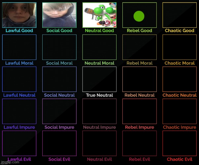Viewport: 199px width, 165px height.
Task: Select the empty Chaotic Good box
Action: [180, 15]
